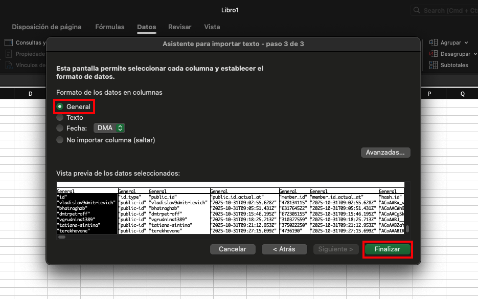Switch to the Fórmulas tab
This screenshot has width=478, height=299.
click(109, 27)
